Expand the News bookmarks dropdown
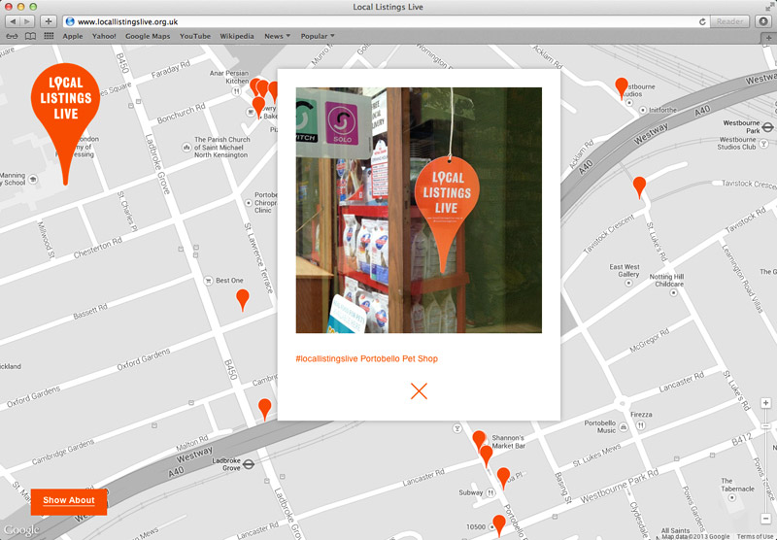 point(277,36)
